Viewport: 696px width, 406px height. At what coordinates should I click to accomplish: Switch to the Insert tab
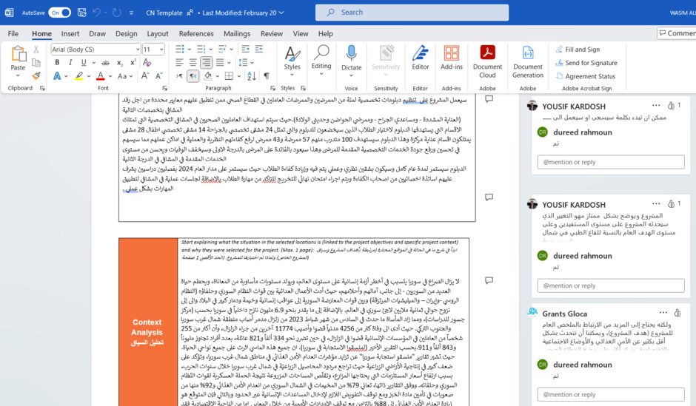click(70, 34)
